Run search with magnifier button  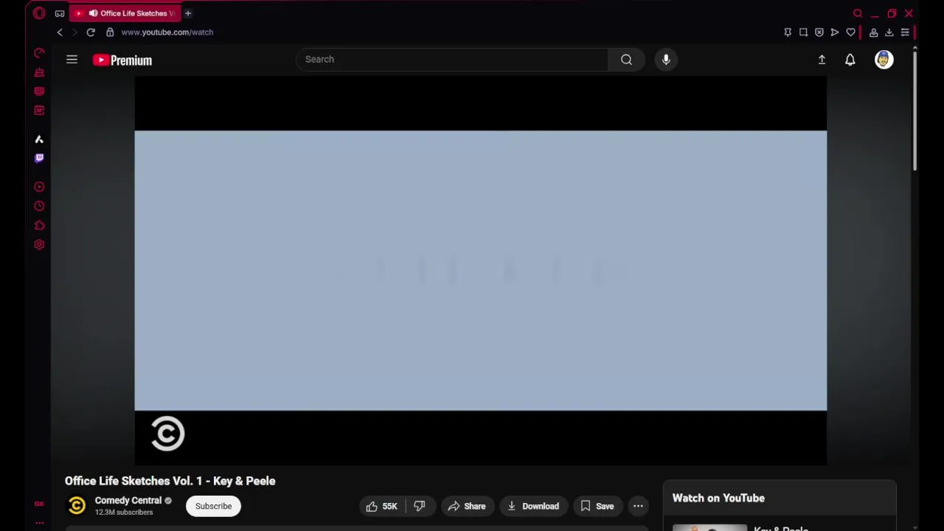[x=626, y=59]
